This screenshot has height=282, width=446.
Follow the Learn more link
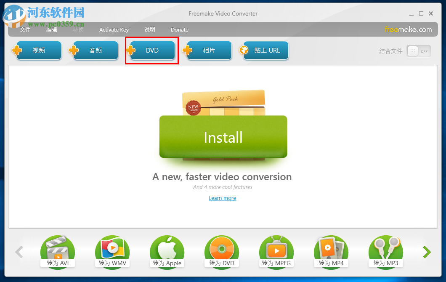(x=222, y=198)
